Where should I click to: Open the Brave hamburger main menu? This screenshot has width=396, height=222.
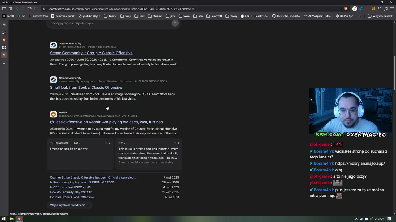click(392, 9)
